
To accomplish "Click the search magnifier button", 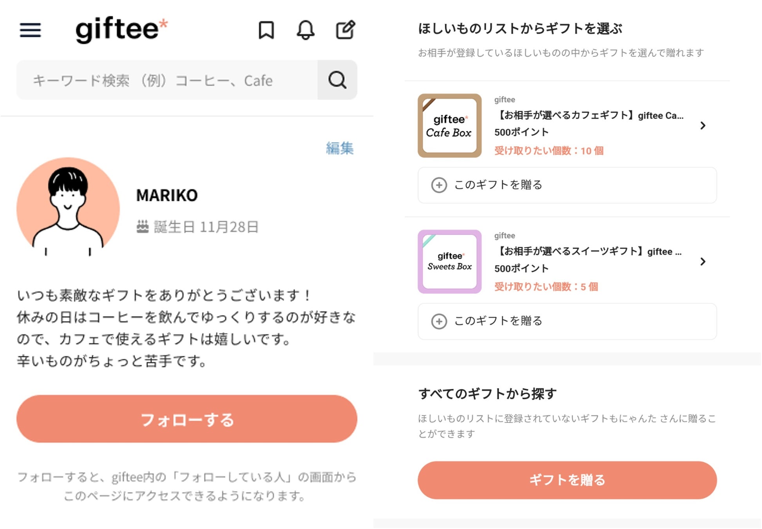I will tap(337, 80).
